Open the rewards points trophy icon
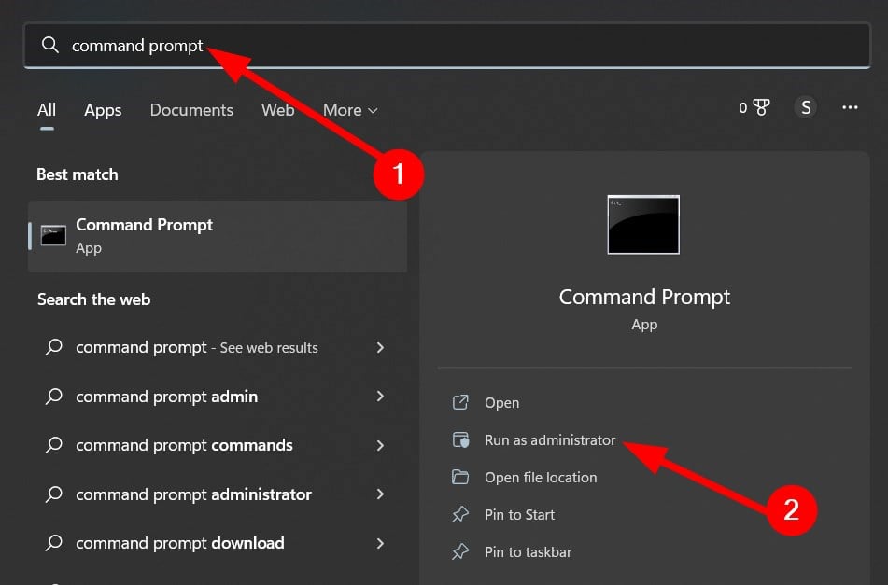 pyautogui.click(x=762, y=107)
